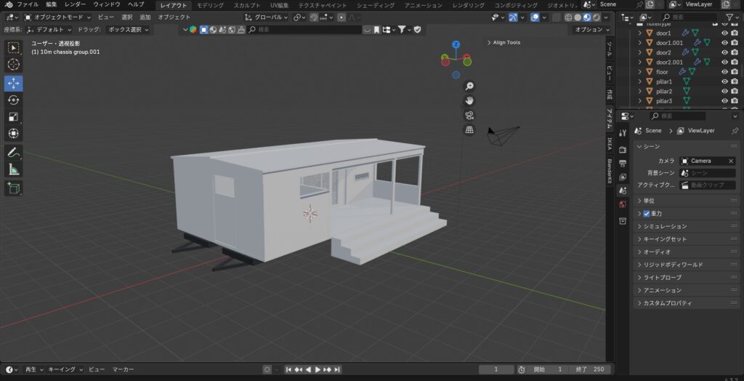Hide the floor object in outliner
The height and width of the screenshot is (381, 744).
click(724, 72)
